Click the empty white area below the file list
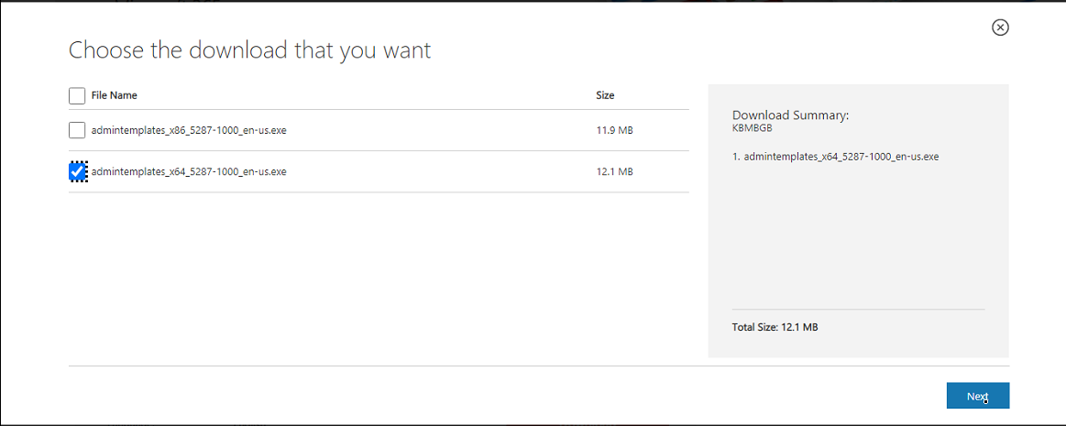The image size is (1066, 426). click(x=379, y=279)
